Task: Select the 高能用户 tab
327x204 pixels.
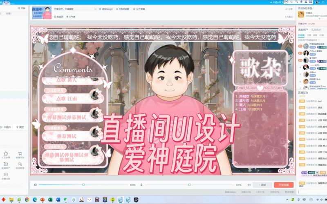Action: point(303,30)
